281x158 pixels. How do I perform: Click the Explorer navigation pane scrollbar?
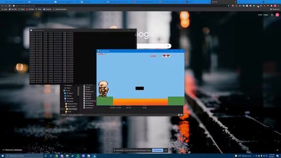pyautogui.click(x=78, y=91)
